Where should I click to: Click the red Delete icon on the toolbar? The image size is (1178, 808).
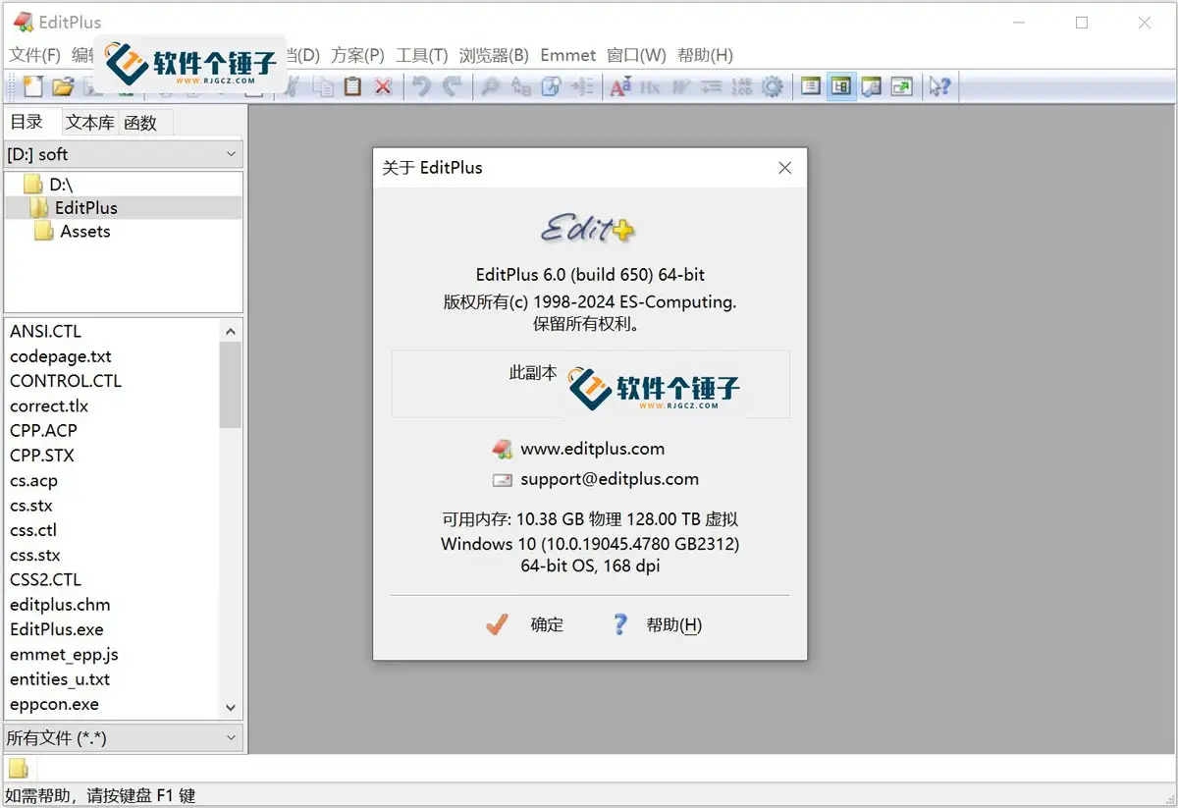pyautogui.click(x=383, y=86)
